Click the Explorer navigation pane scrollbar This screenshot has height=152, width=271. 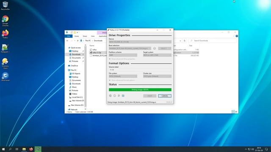(86, 77)
